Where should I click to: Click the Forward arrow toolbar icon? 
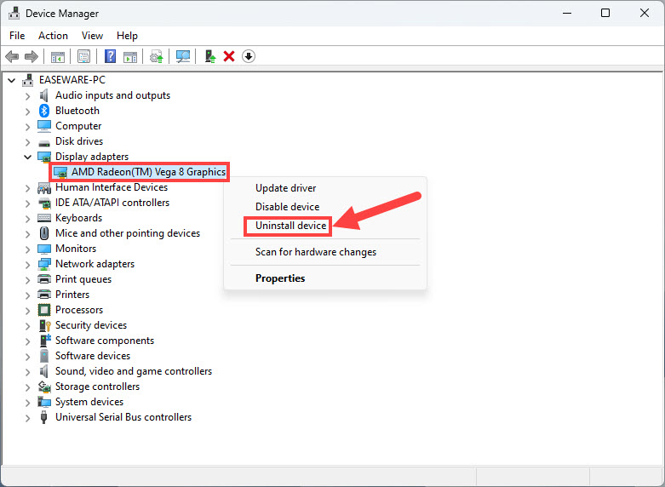pos(32,56)
